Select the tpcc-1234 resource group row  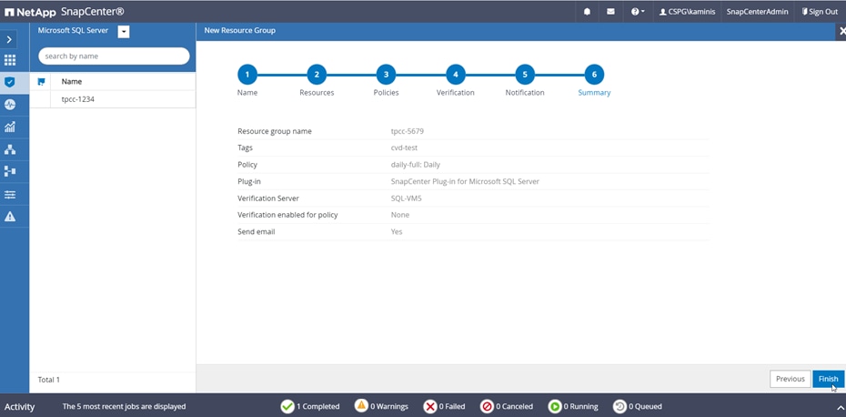(113, 99)
